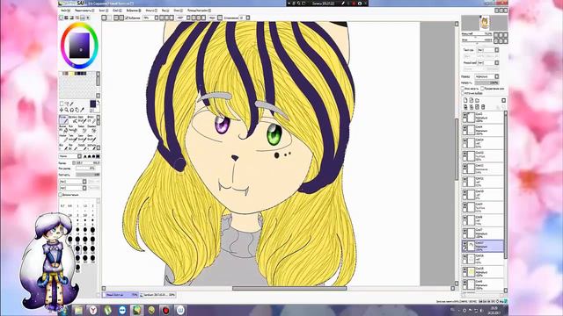Viewport: 563px width, 316px height.
Task: Select the rotate canvas tool
Action: 72,110
